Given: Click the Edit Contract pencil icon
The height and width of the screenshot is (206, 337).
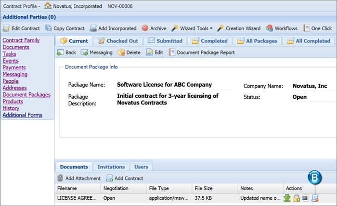Looking at the screenshot, I should [x=6, y=28].
